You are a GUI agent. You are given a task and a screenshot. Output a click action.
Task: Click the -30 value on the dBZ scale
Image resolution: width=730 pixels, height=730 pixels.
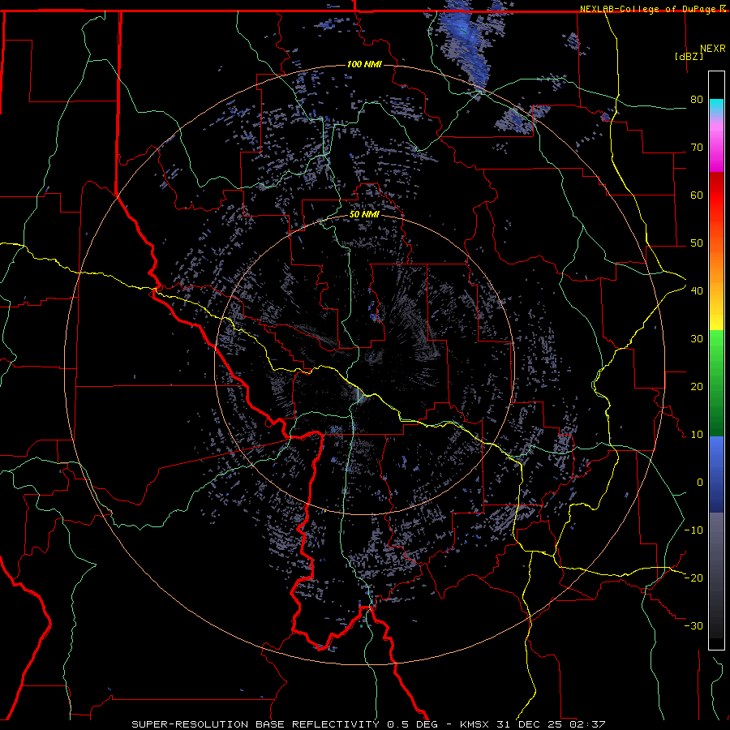[693, 625]
